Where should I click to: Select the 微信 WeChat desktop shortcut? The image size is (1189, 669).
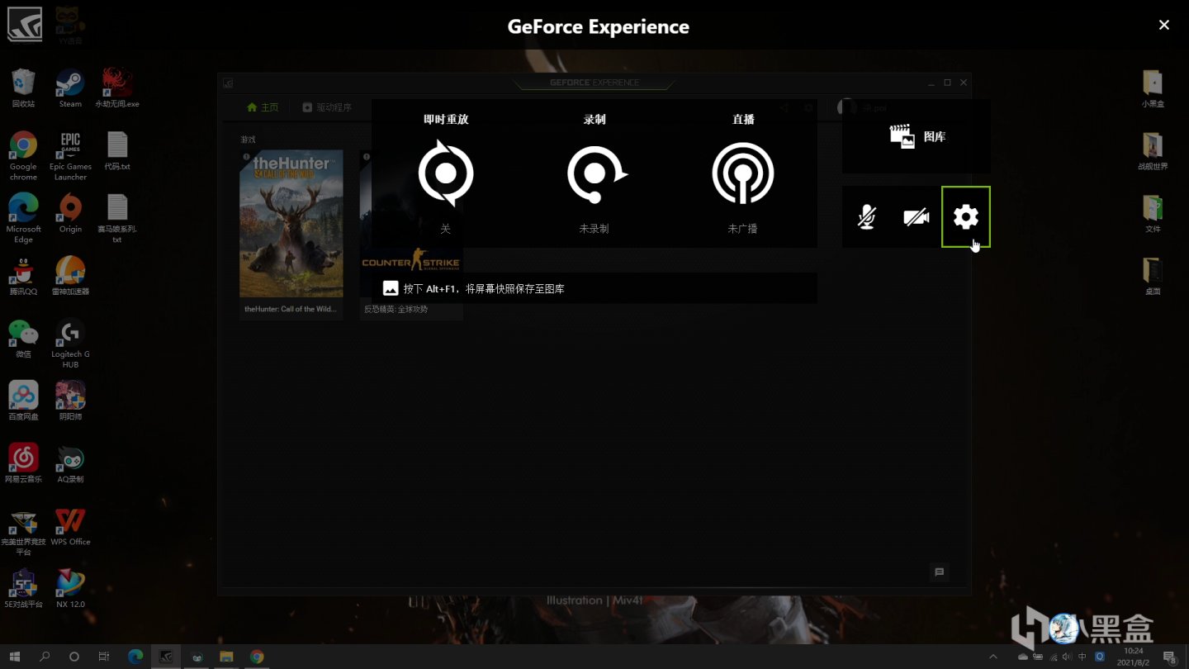click(x=23, y=339)
